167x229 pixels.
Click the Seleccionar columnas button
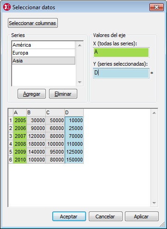[x=33, y=23]
